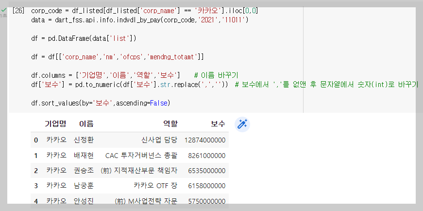Click the df.sort_values code line
The width and height of the screenshot is (423, 211).
(101, 103)
